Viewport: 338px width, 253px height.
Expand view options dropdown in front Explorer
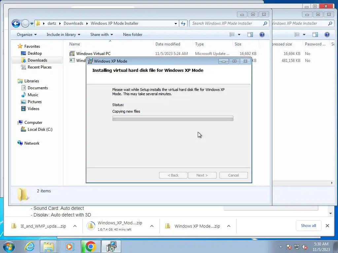[x=239, y=34]
